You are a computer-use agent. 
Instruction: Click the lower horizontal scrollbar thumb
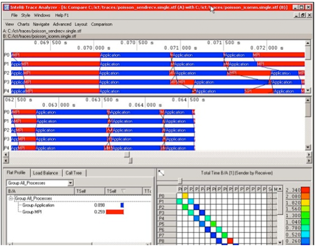point(130,160)
